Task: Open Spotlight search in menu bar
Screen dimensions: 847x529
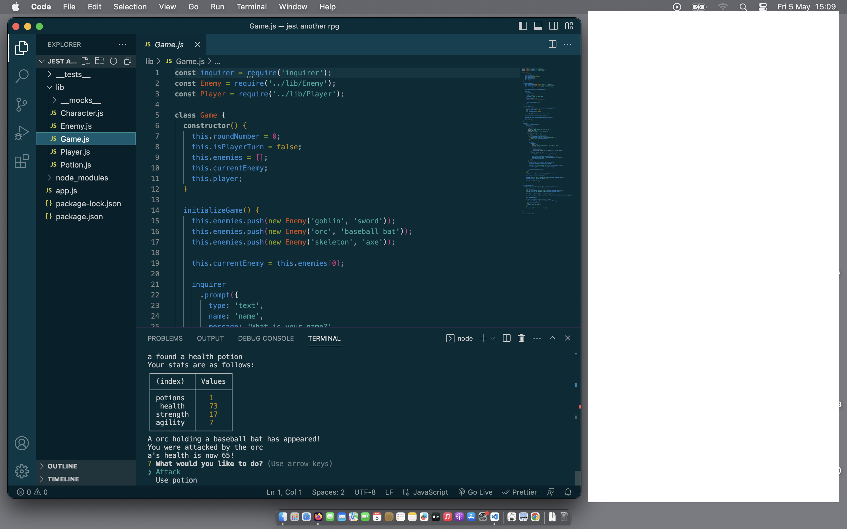Action: click(x=743, y=7)
